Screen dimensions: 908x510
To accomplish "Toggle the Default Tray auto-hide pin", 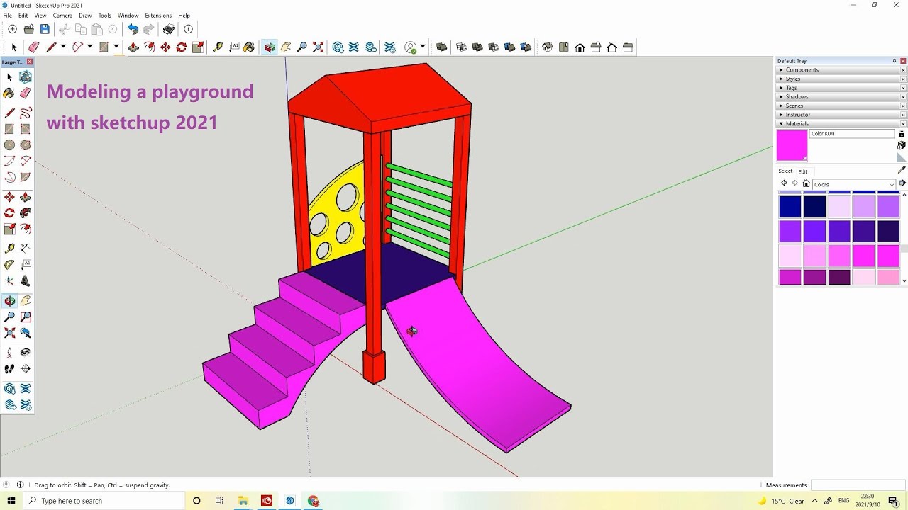I will [894, 61].
